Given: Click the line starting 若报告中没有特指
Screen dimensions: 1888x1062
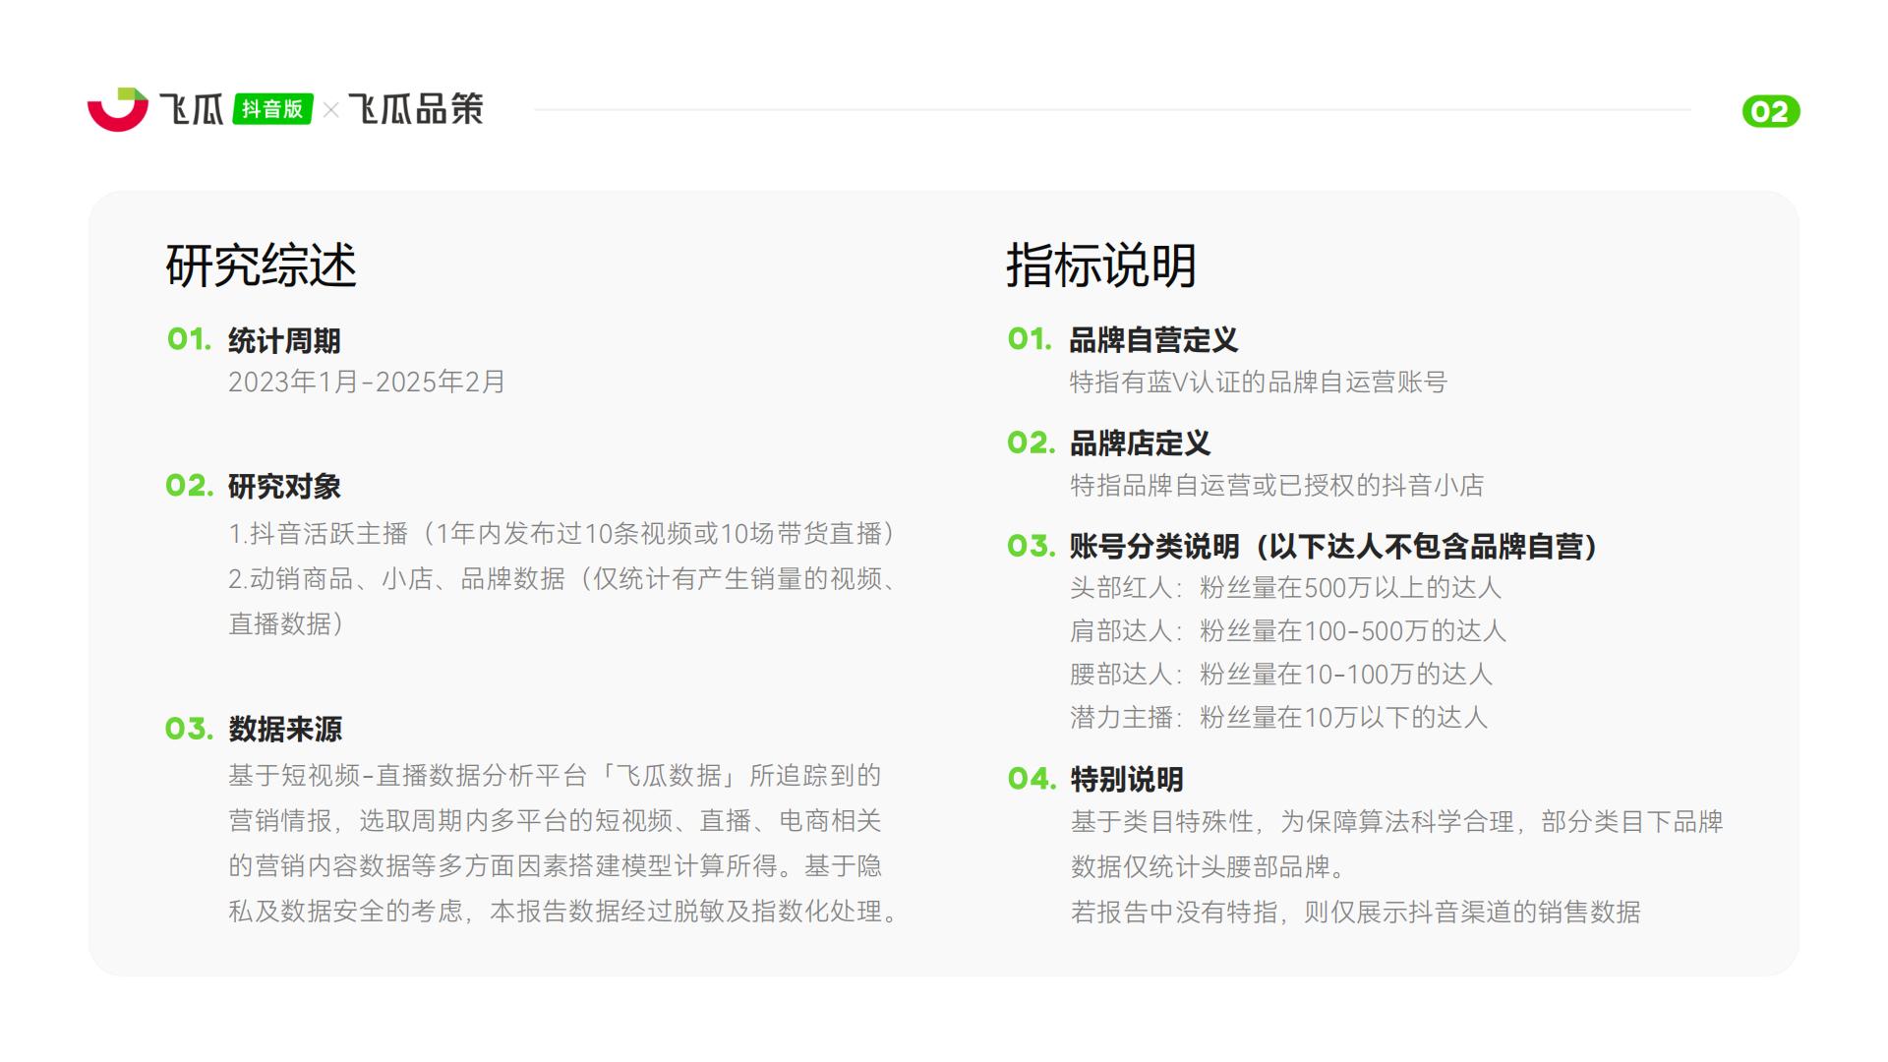Looking at the screenshot, I should click(1355, 912).
